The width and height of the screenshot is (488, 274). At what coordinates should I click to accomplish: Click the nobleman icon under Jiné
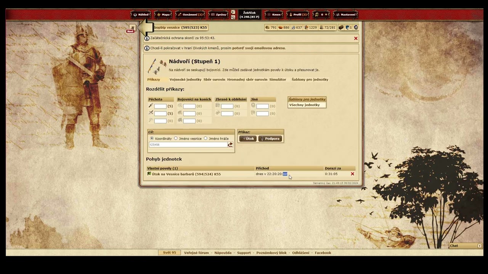coord(253,113)
